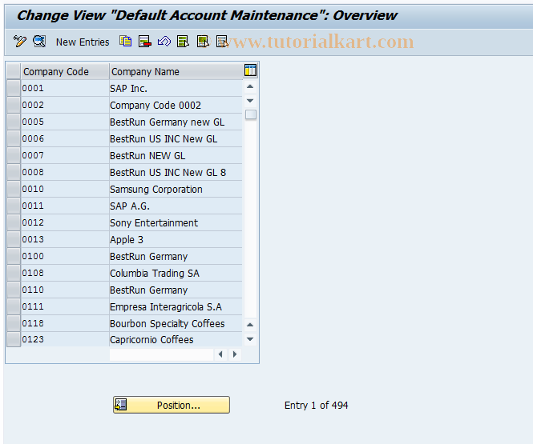The width and height of the screenshot is (533, 444).
Task: Click bottom scroll-up arrow near row 0118
Action: [x=250, y=325]
